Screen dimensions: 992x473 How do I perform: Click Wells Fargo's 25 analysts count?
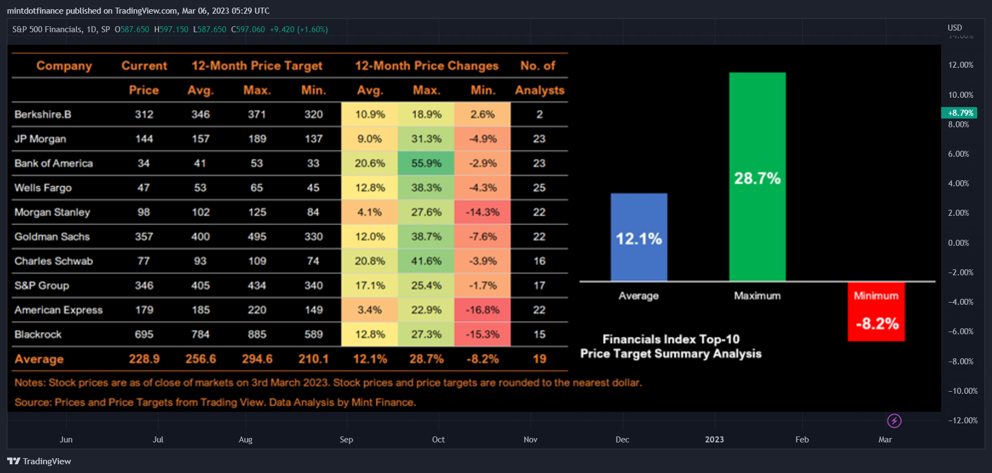point(539,188)
